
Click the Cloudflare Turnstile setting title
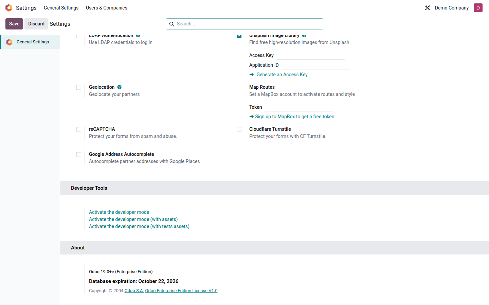pos(270,129)
